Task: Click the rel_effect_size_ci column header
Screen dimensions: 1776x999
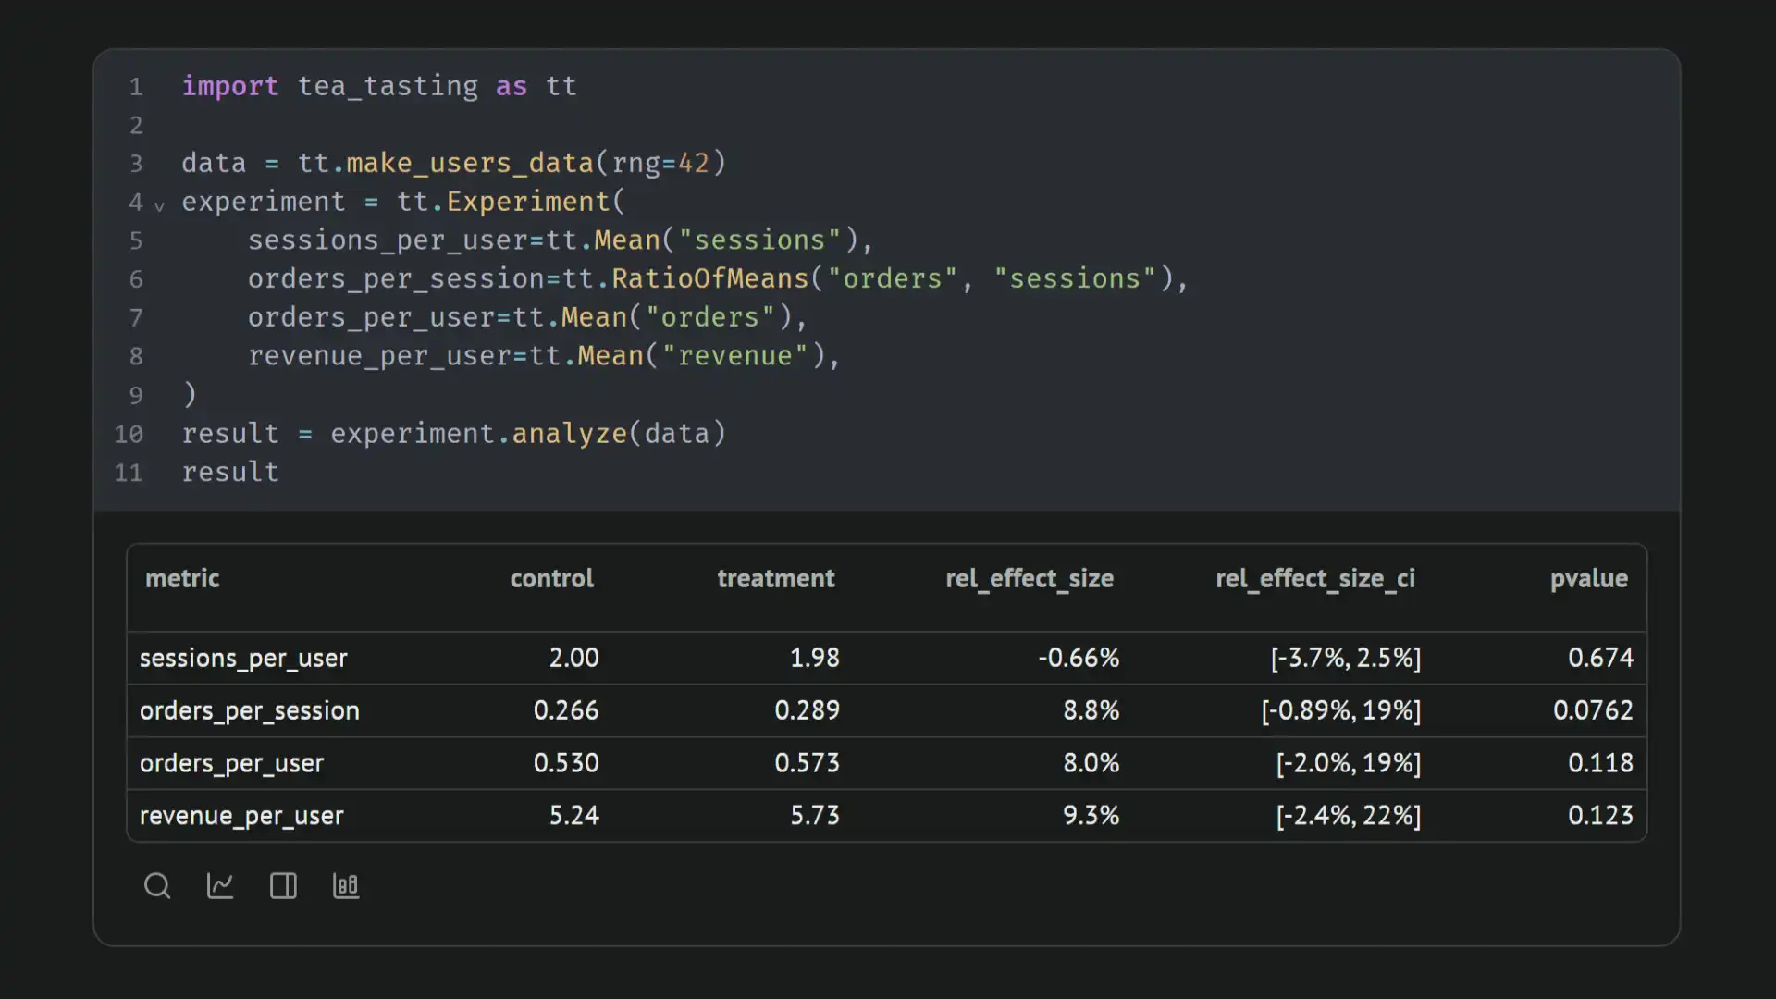Action: 1314,579
